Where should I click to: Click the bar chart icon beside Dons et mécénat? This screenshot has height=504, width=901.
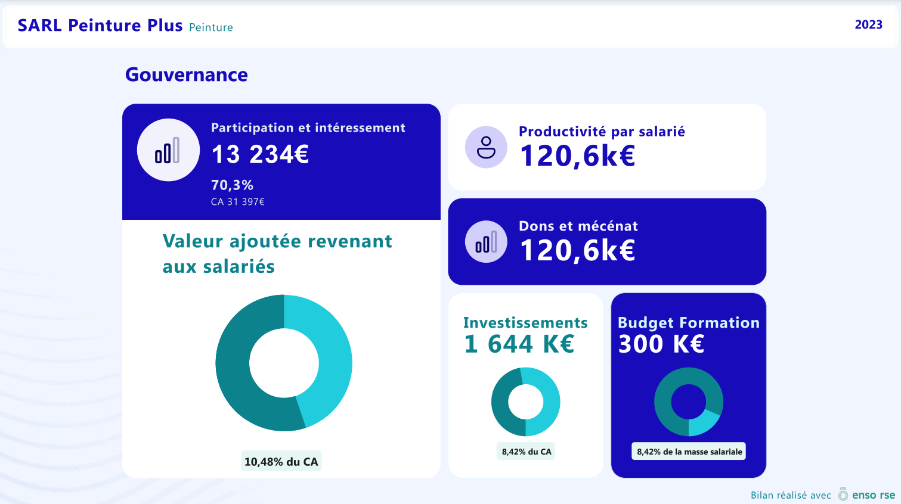point(486,242)
